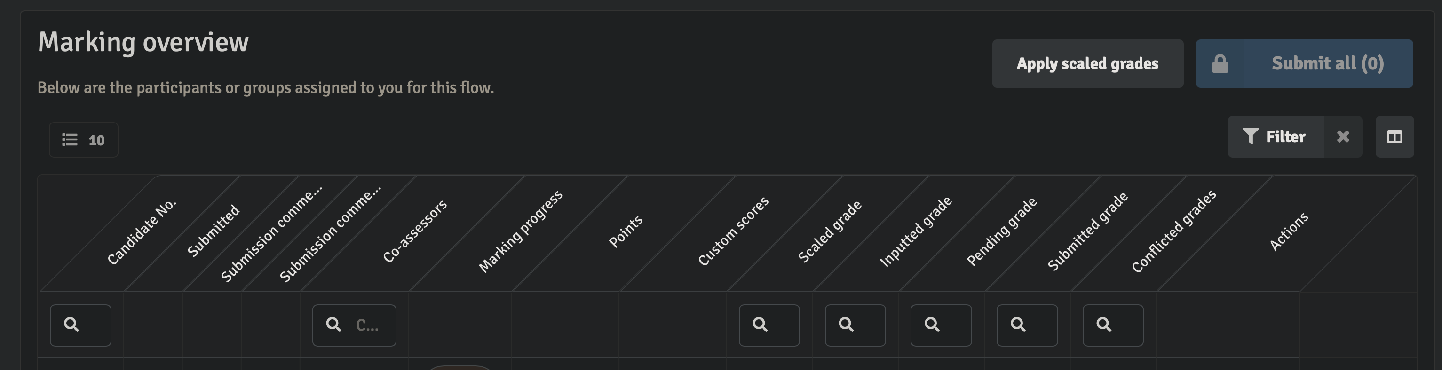Open the Filter button
The width and height of the screenshot is (1442, 370).
[x=1276, y=137]
